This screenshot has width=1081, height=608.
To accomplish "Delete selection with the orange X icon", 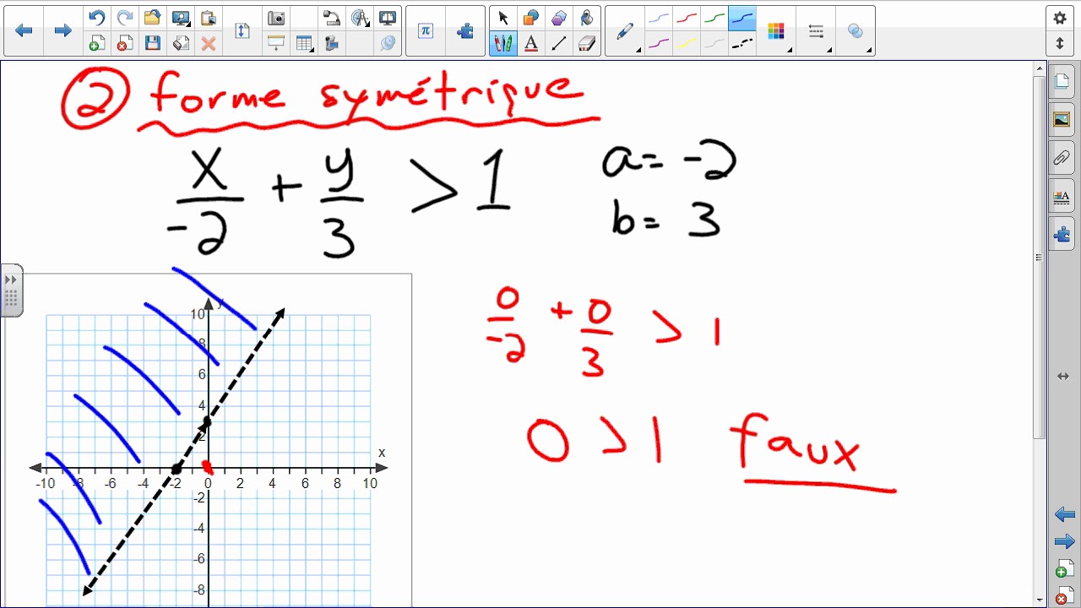I will (208, 44).
